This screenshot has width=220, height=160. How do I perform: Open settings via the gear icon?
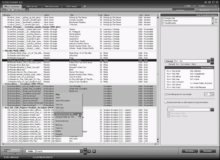tap(85, 7)
